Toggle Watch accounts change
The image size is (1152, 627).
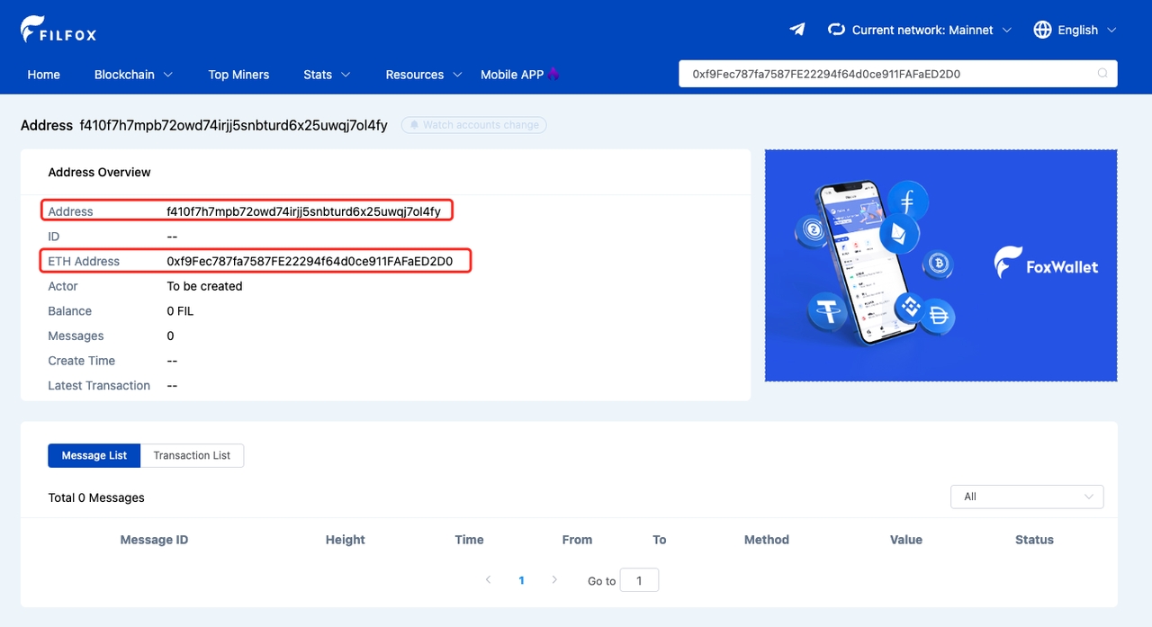click(x=473, y=125)
